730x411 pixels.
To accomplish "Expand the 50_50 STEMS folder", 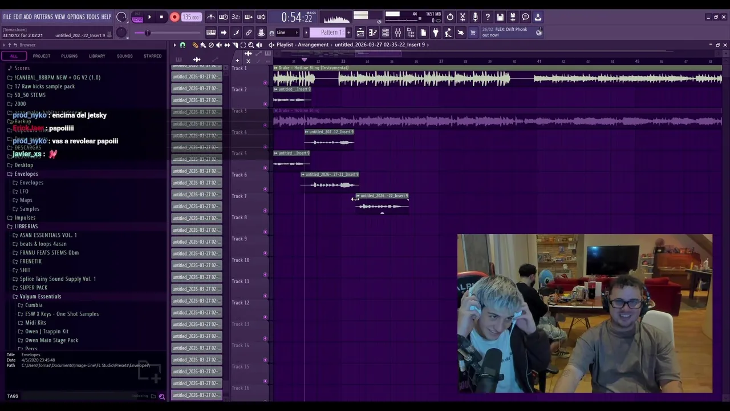I will (30, 95).
